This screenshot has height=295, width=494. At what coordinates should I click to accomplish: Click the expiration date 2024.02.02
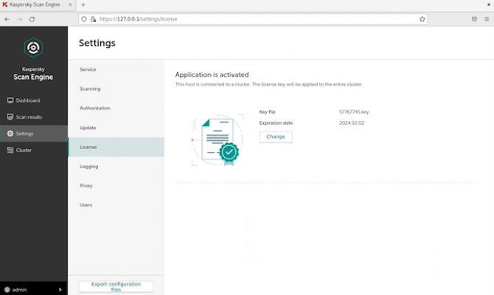click(352, 123)
